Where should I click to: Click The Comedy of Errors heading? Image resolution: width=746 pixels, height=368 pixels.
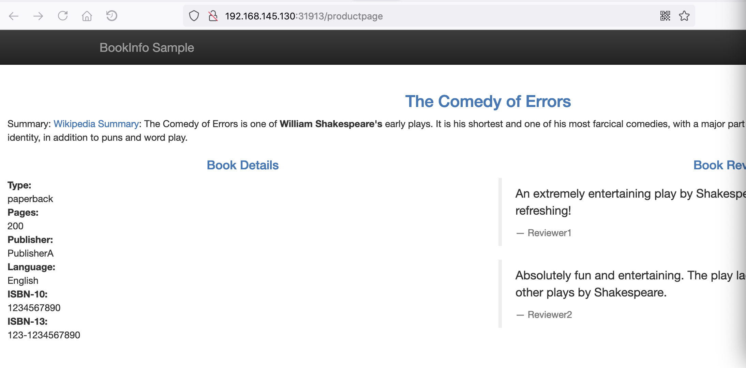point(488,102)
